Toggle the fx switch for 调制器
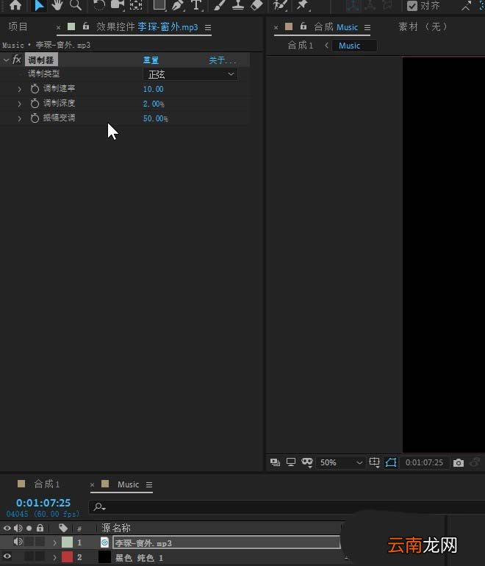 coord(17,60)
